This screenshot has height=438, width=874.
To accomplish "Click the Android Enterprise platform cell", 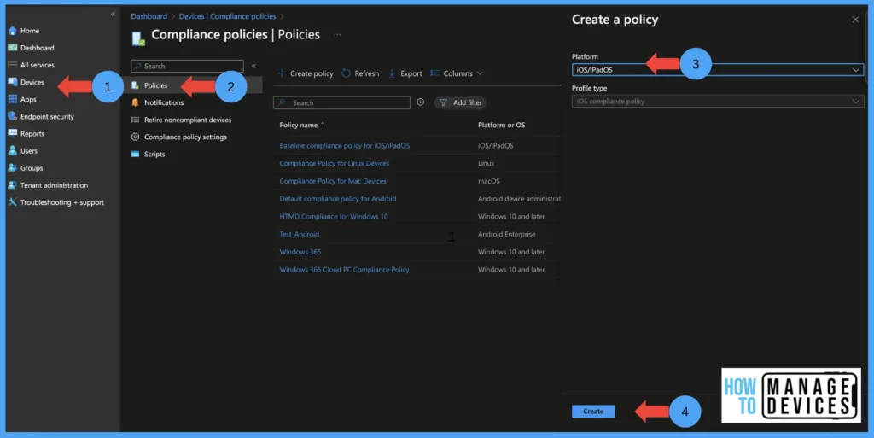I will (x=506, y=234).
